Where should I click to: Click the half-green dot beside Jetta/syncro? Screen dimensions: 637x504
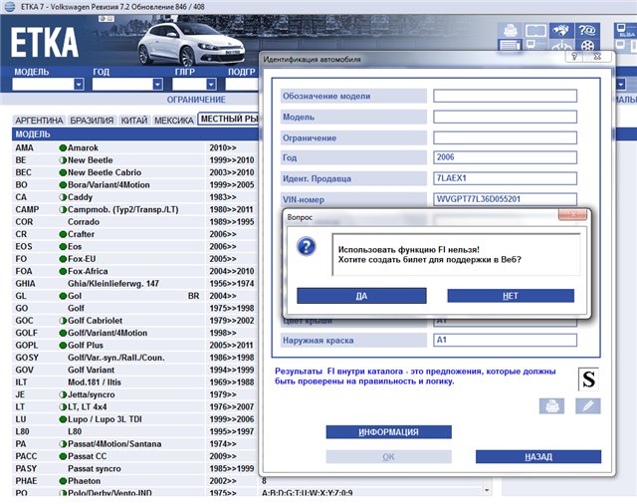[63, 394]
